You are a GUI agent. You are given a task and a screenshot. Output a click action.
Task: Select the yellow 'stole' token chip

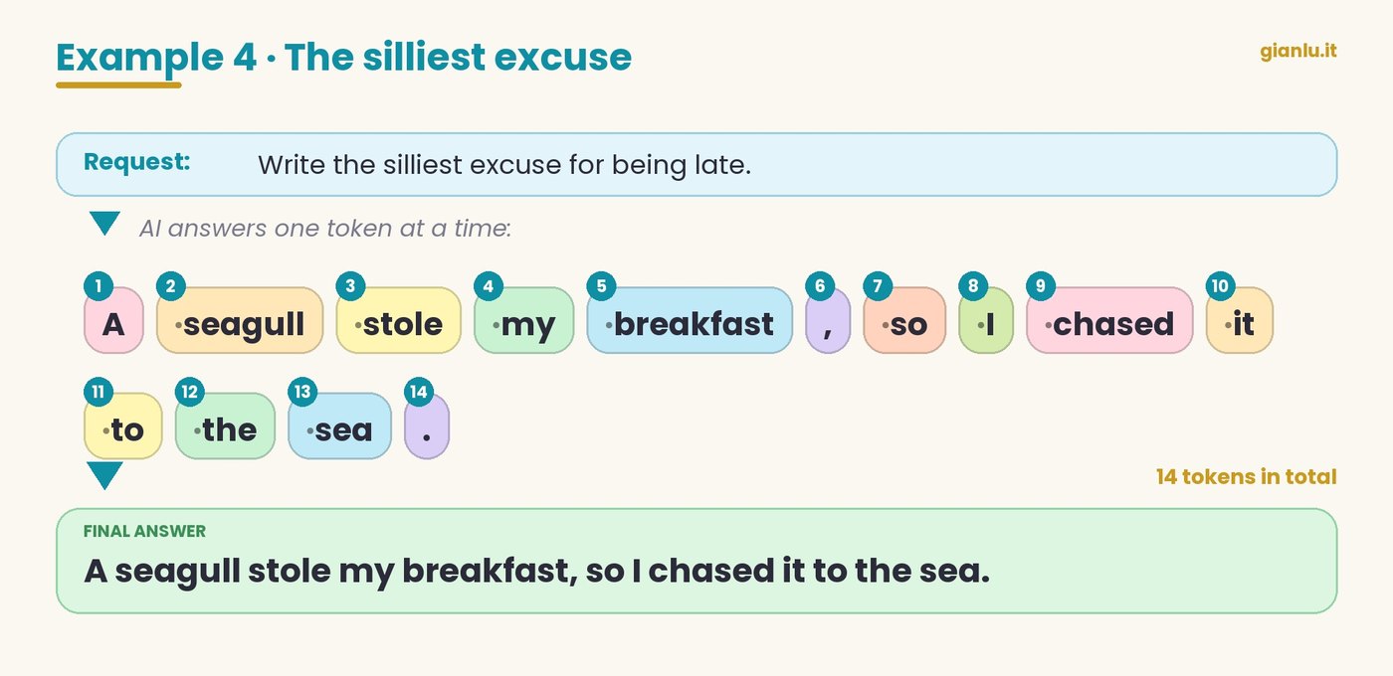click(398, 320)
